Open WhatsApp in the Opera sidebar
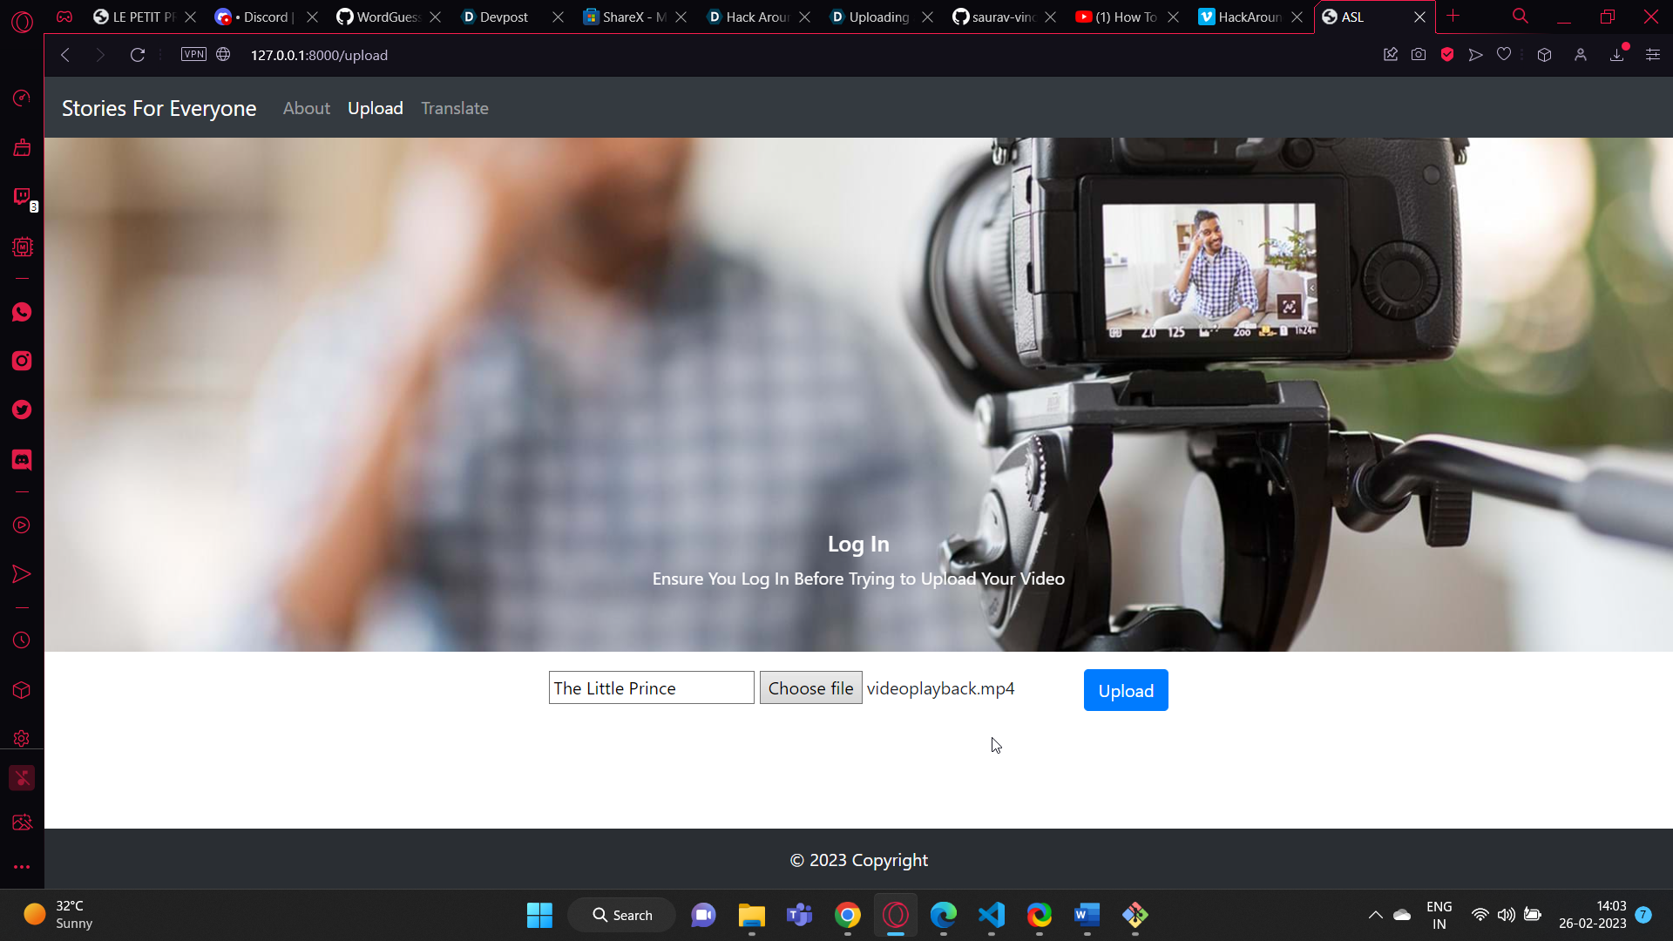 (22, 313)
